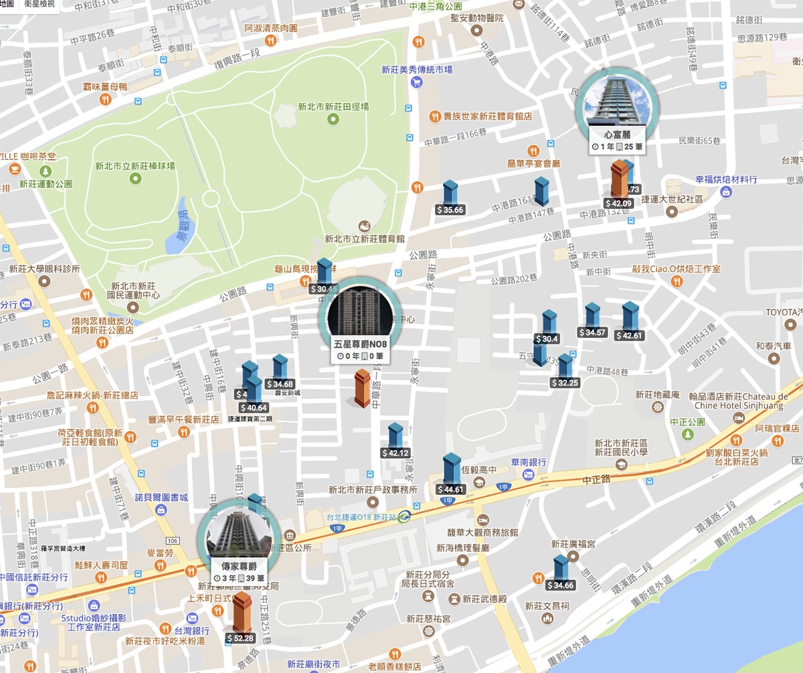Click the 台灣銀行 label
803x673 pixels.
coord(193,631)
